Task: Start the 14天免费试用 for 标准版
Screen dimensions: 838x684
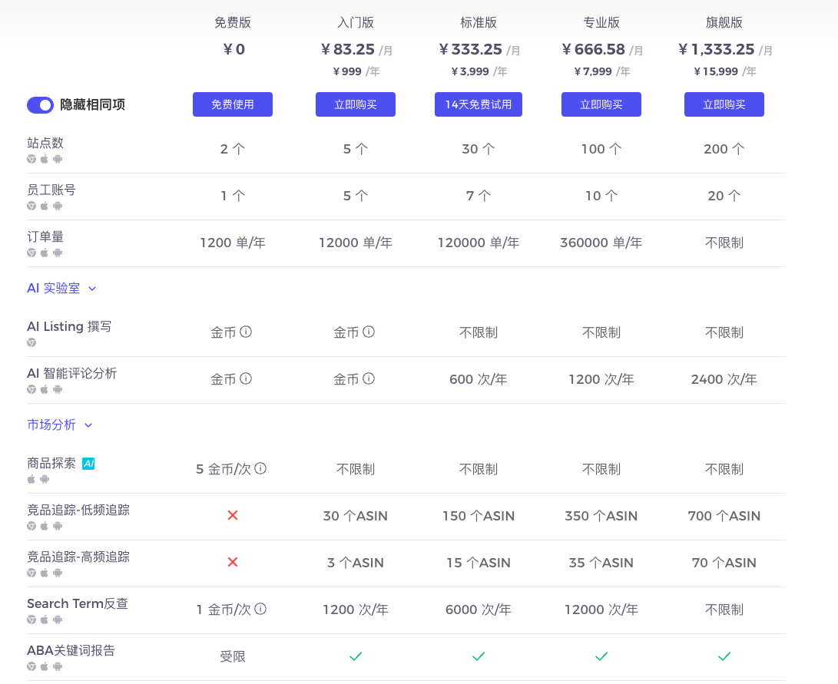Action: click(479, 104)
